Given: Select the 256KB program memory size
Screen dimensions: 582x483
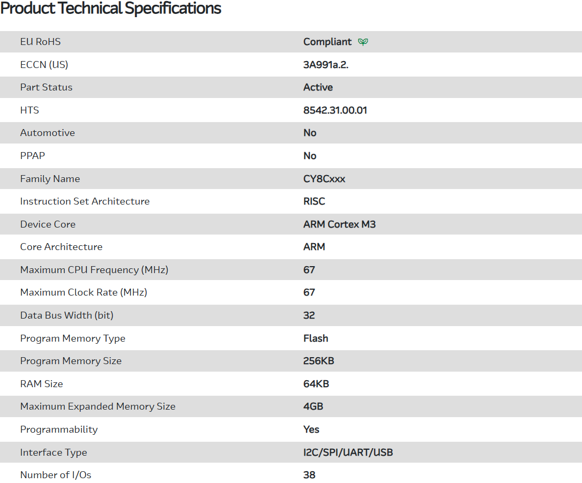Looking at the screenshot, I should click(x=318, y=361).
